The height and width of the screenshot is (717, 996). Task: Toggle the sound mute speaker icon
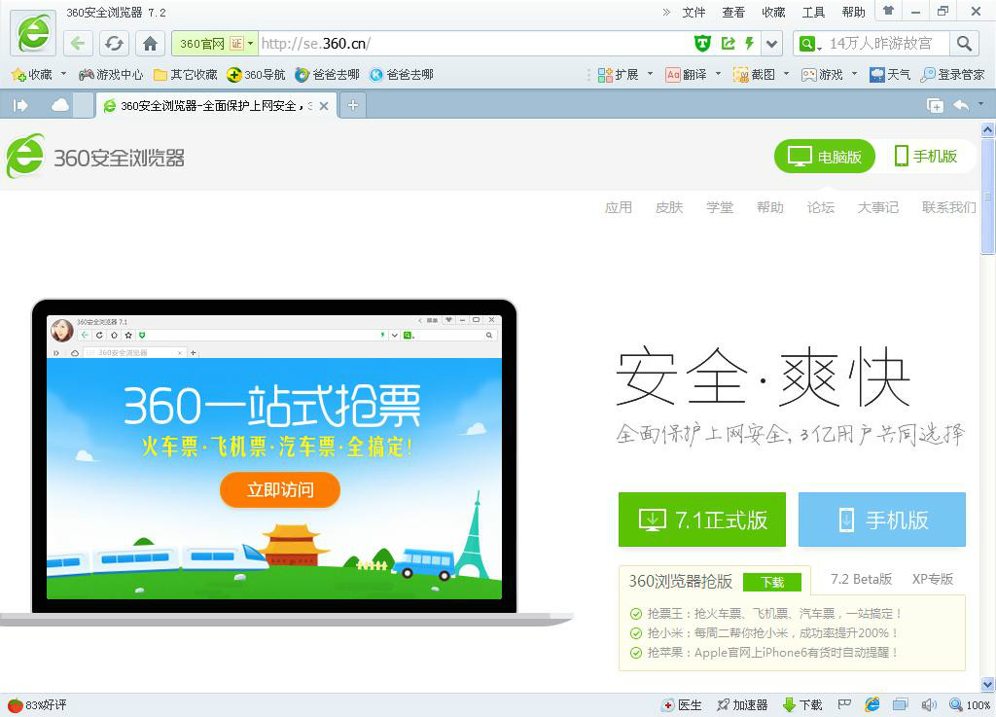[x=929, y=705]
